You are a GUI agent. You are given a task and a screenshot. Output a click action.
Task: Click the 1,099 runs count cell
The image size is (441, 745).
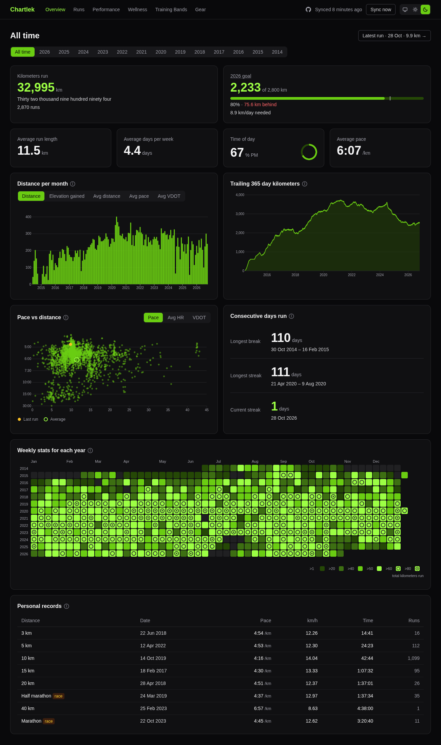point(414,658)
